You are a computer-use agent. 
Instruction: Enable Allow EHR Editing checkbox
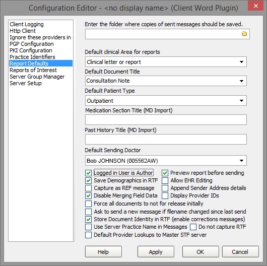click(x=165, y=180)
